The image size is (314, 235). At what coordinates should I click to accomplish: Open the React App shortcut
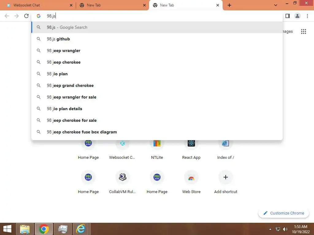coord(191,150)
